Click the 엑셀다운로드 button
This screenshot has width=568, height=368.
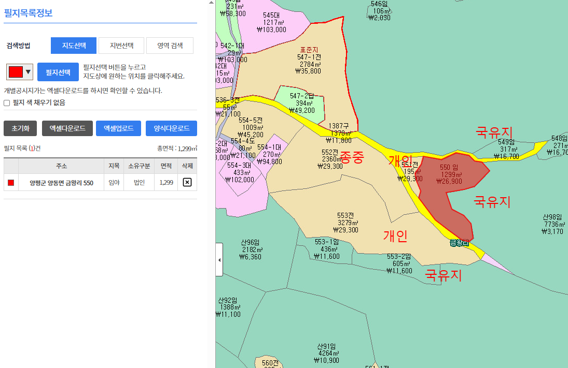pos(67,128)
